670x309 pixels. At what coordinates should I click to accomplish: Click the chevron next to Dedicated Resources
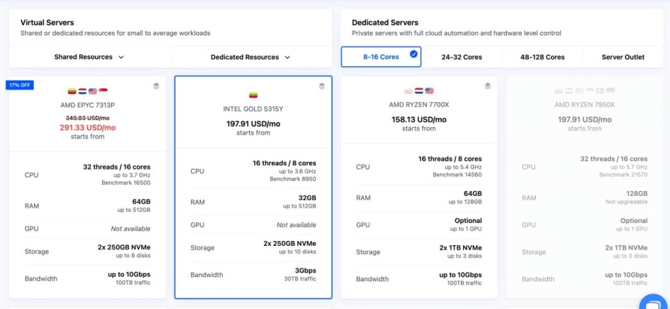(287, 57)
